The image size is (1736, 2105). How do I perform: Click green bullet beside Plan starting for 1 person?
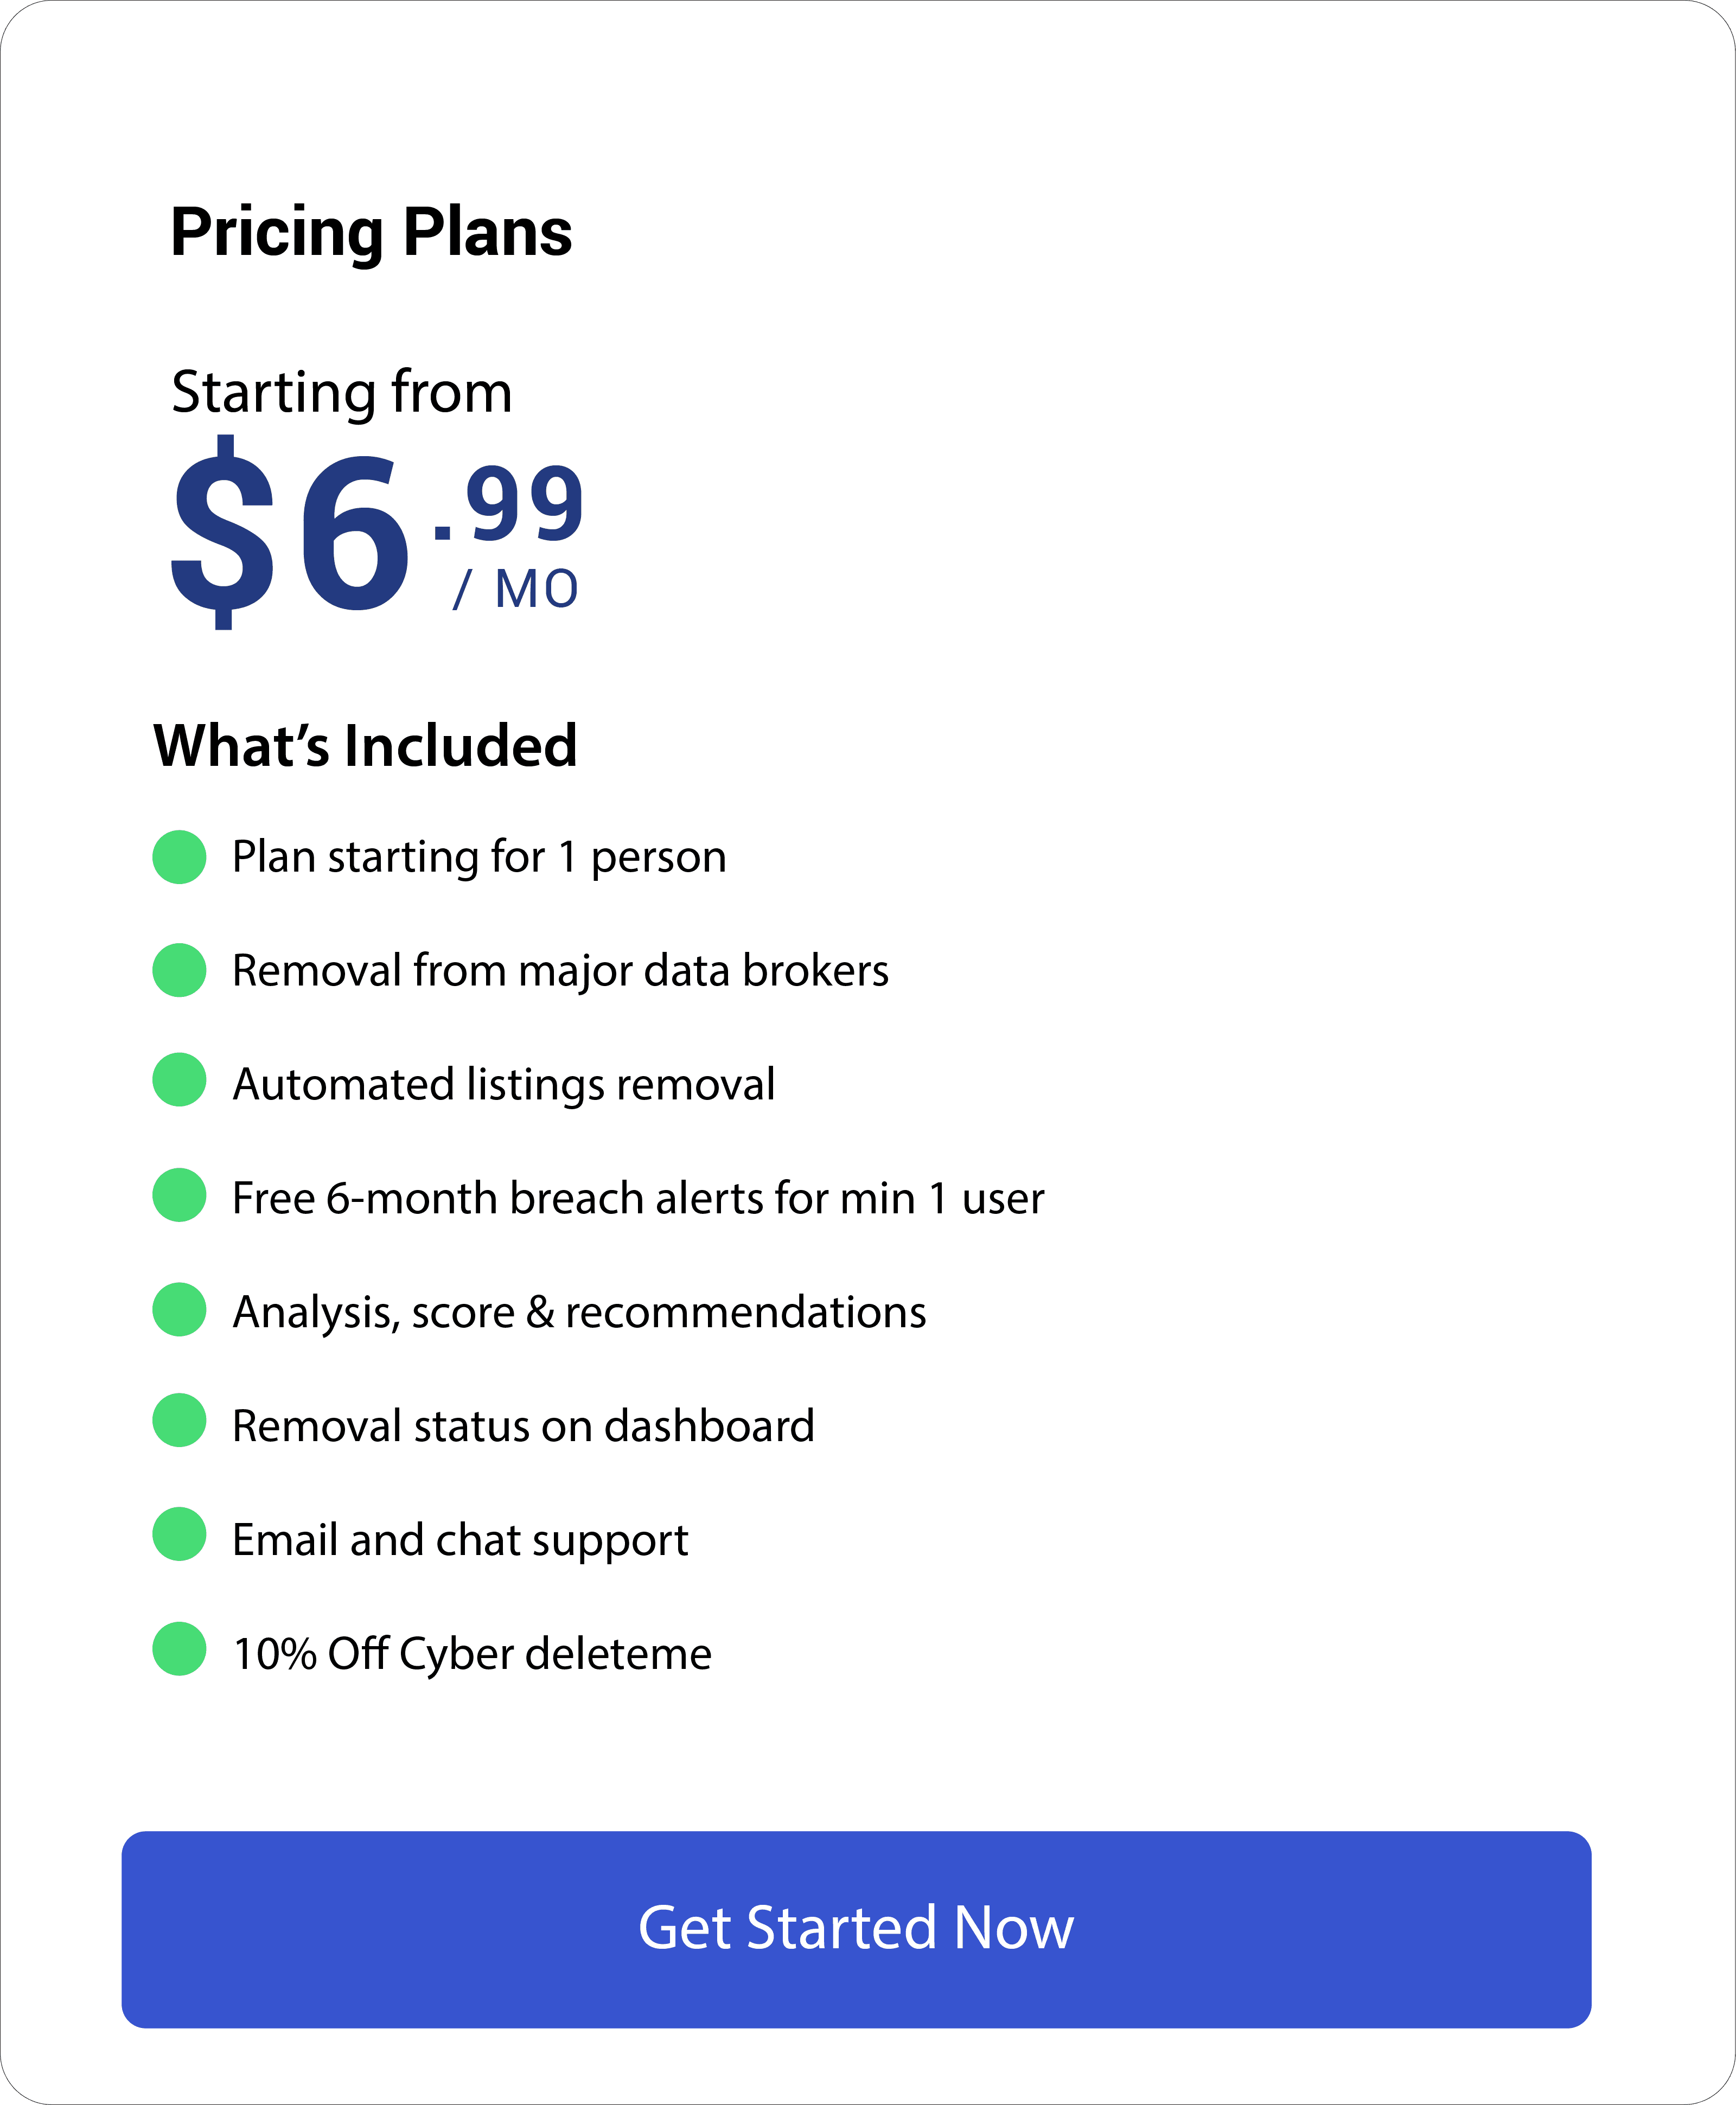coord(180,856)
